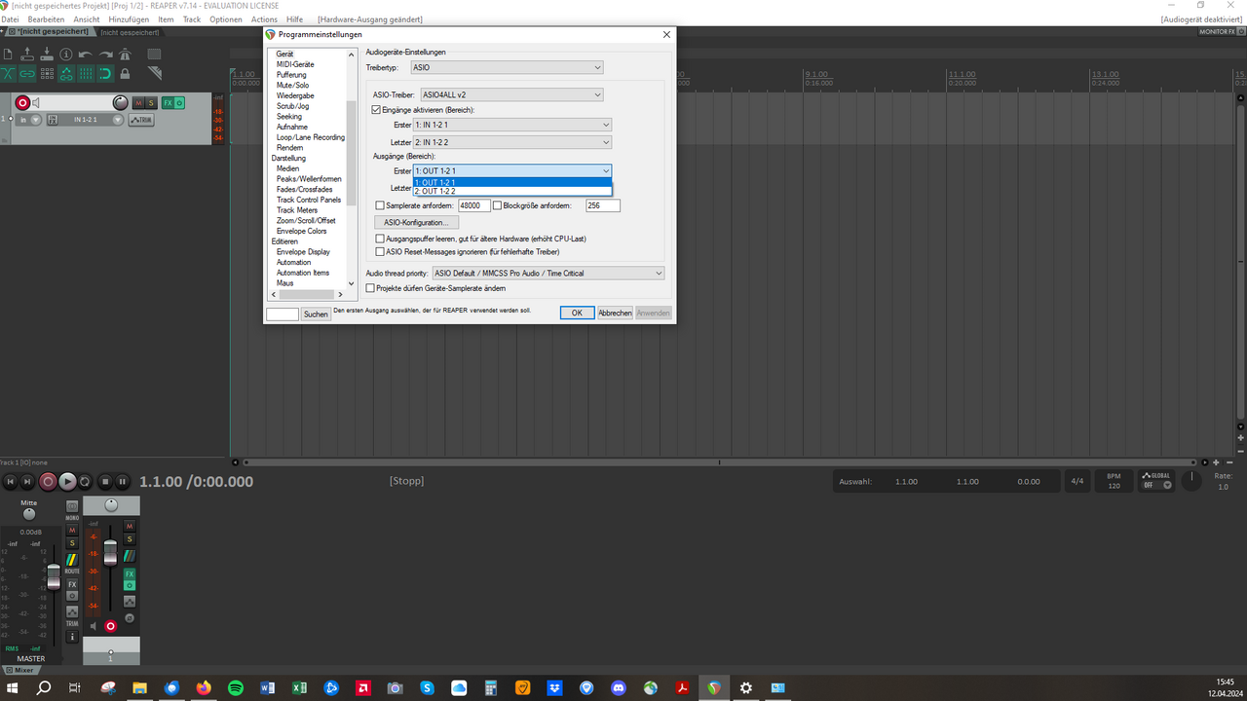Enable 'Eingänge aktivieren (Bereich)' checkbox

377,110
